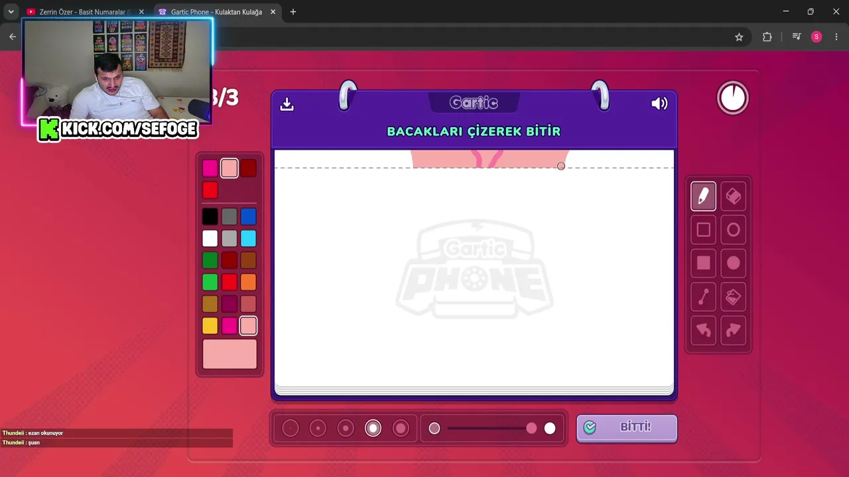Click the low-opacity circle icon beside the slider

pos(434,429)
